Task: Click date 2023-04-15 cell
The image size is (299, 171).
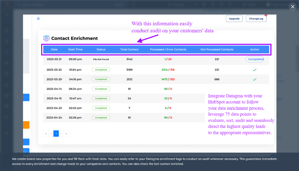Action: tap(54, 98)
